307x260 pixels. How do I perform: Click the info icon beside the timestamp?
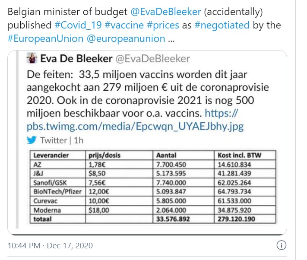pyautogui.click(x=281, y=245)
